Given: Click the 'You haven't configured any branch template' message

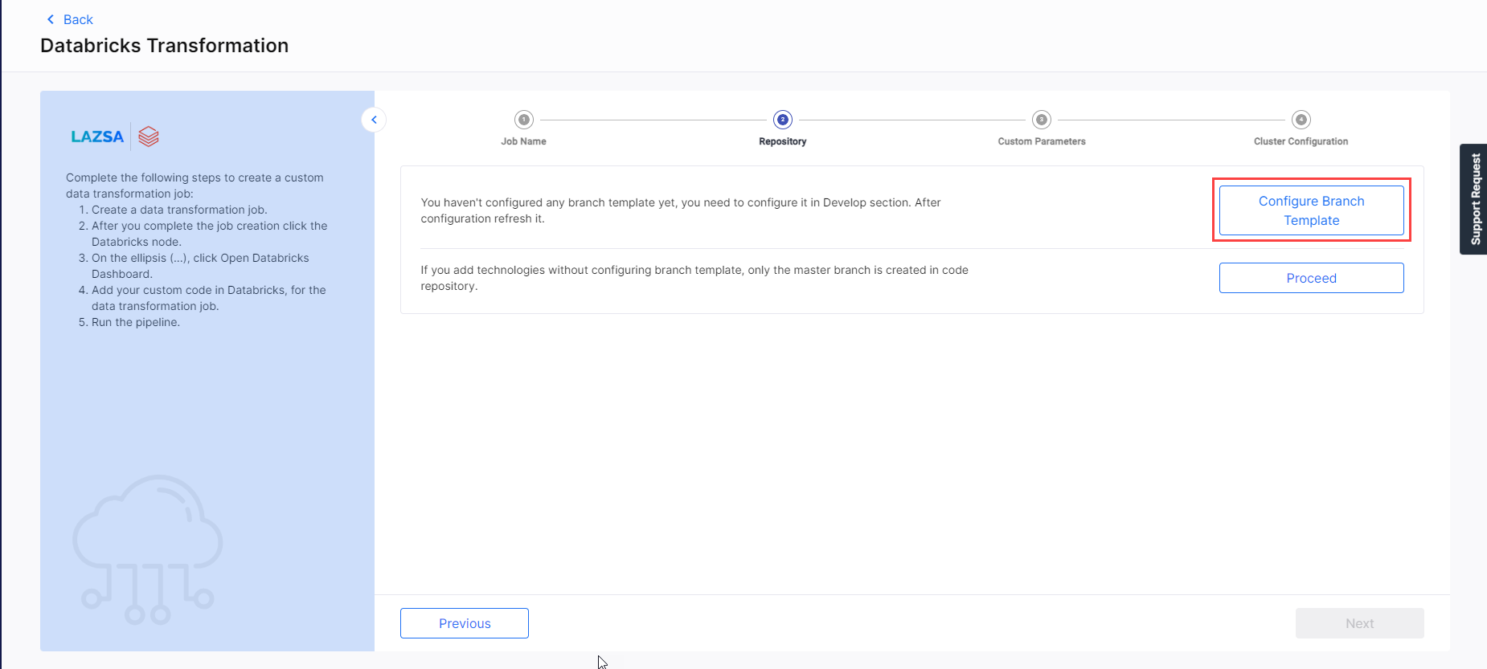Looking at the screenshot, I should [681, 210].
